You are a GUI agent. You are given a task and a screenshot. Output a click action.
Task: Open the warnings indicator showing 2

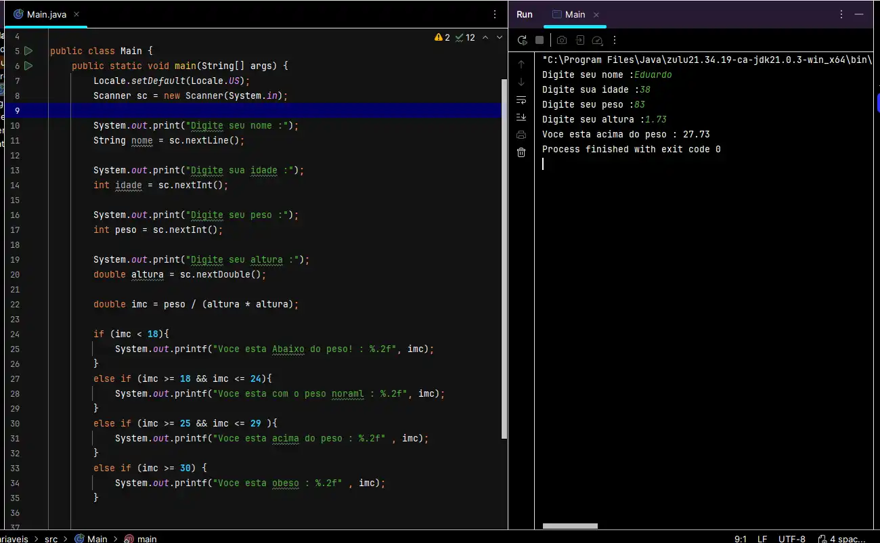coord(442,37)
